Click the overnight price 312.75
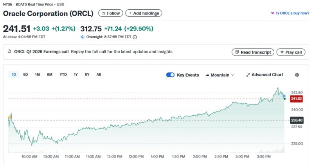The width and height of the screenshot is (313, 165). (91, 29)
